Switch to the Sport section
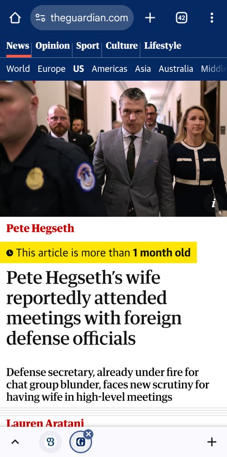 coord(88,46)
